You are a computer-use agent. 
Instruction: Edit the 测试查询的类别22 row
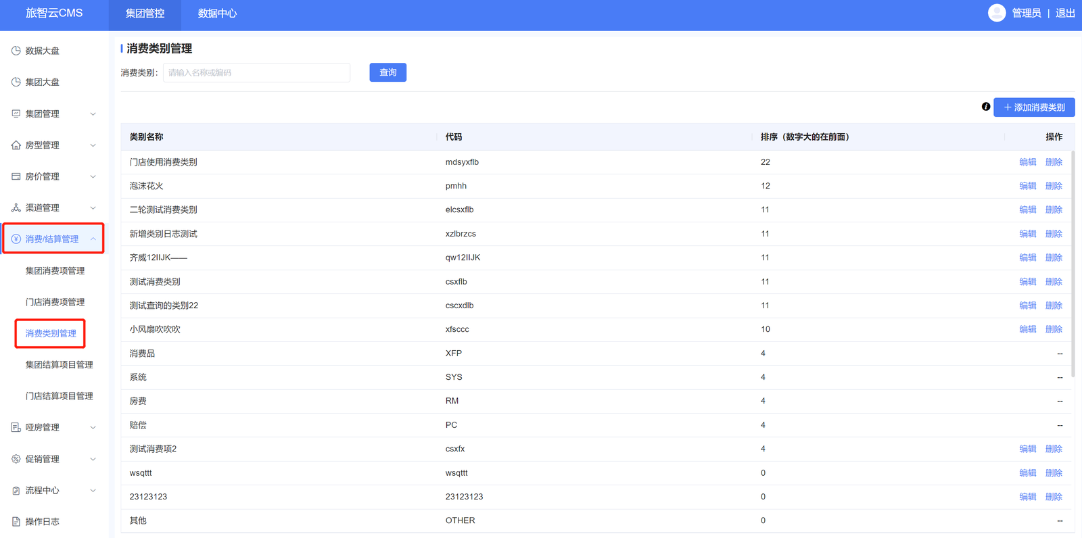[x=1028, y=305]
